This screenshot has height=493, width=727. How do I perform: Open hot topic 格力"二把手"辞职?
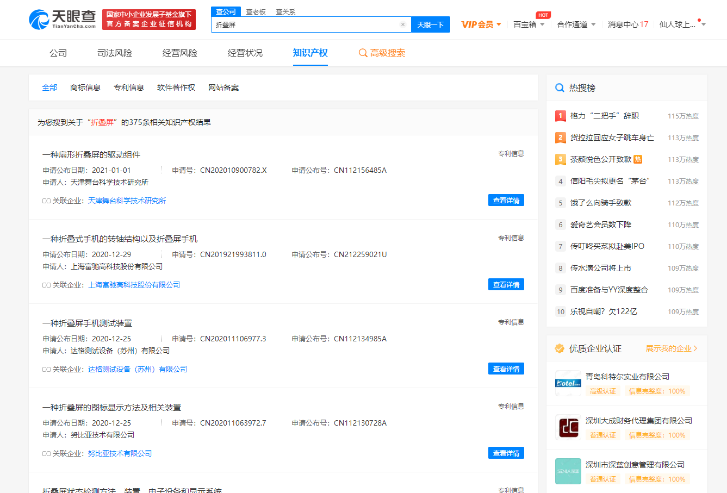[x=605, y=116]
